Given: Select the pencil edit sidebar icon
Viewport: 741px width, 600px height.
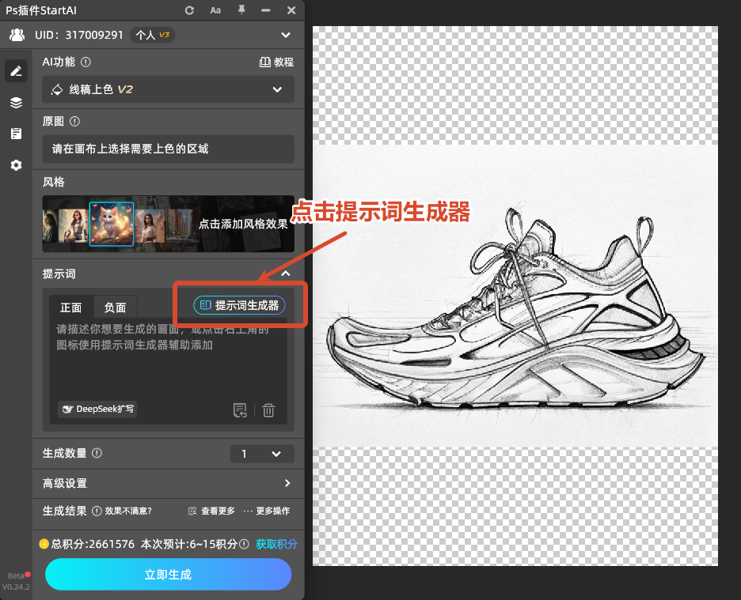Looking at the screenshot, I should [x=16, y=71].
